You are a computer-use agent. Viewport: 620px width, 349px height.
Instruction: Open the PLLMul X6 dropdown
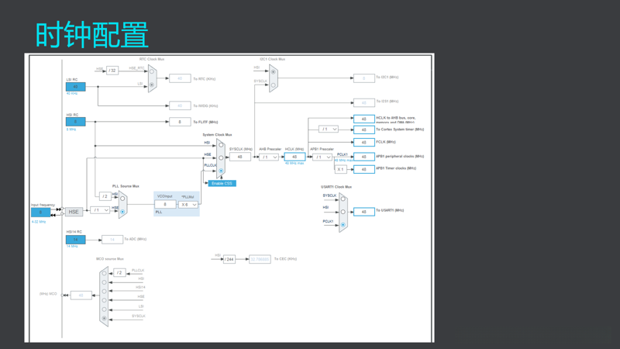click(188, 205)
